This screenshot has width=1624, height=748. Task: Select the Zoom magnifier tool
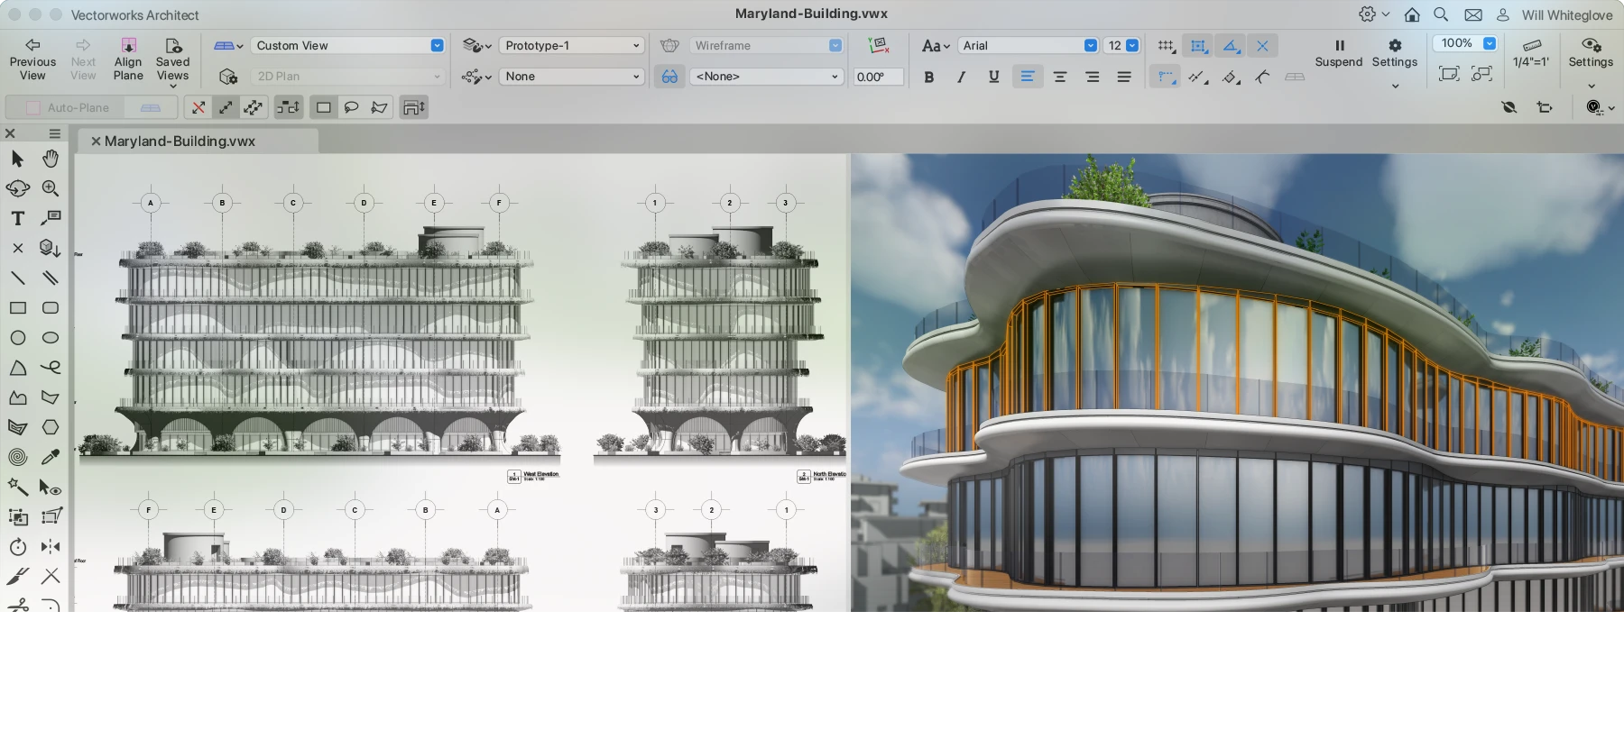click(51, 188)
